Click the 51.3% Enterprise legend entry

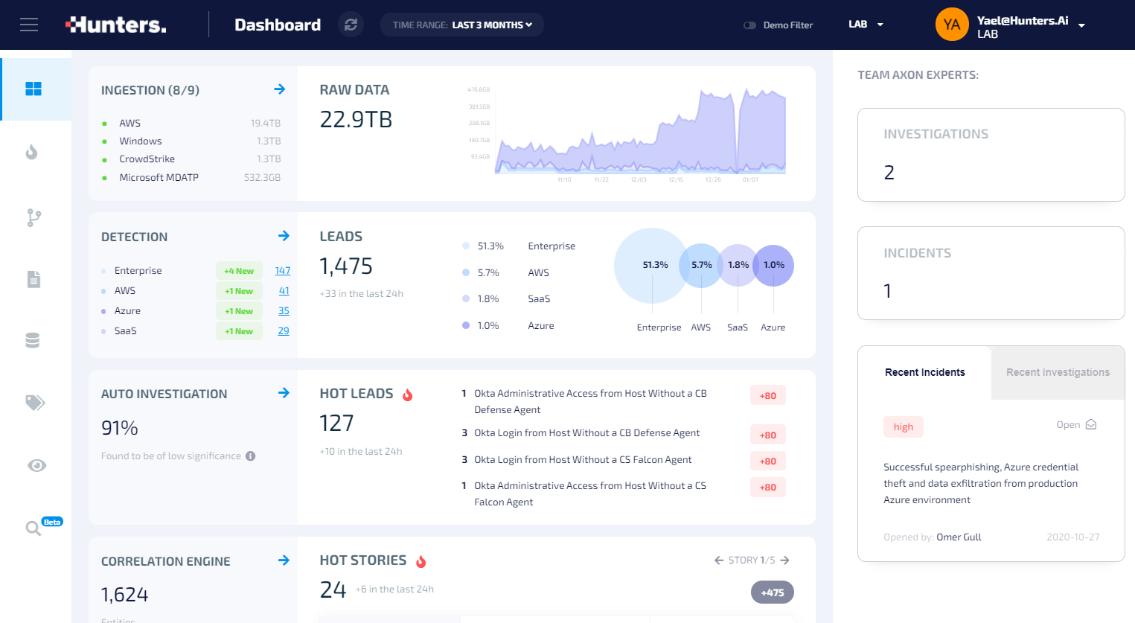point(519,246)
